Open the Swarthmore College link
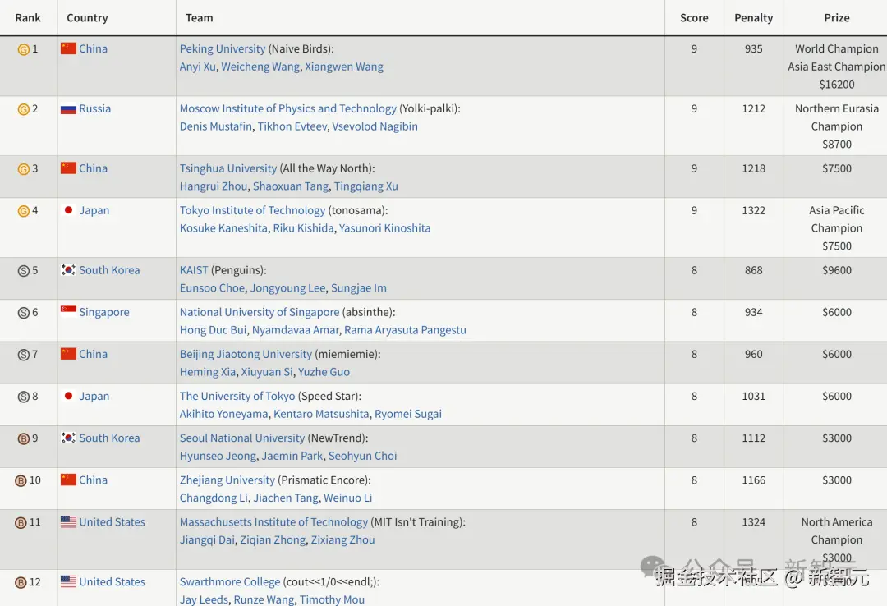 pyautogui.click(x=230, y=581)
